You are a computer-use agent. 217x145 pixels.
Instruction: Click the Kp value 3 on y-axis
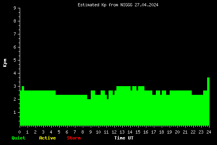(x=15, y=86)
